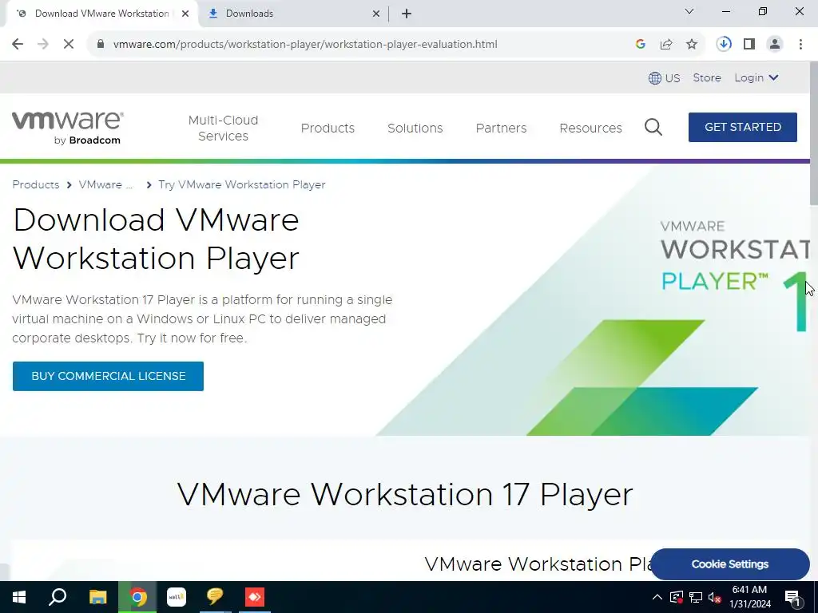The height and width of the screenshot is (613, 818).
Task: Show hidden system tray icons
Action: coord(657,597)
